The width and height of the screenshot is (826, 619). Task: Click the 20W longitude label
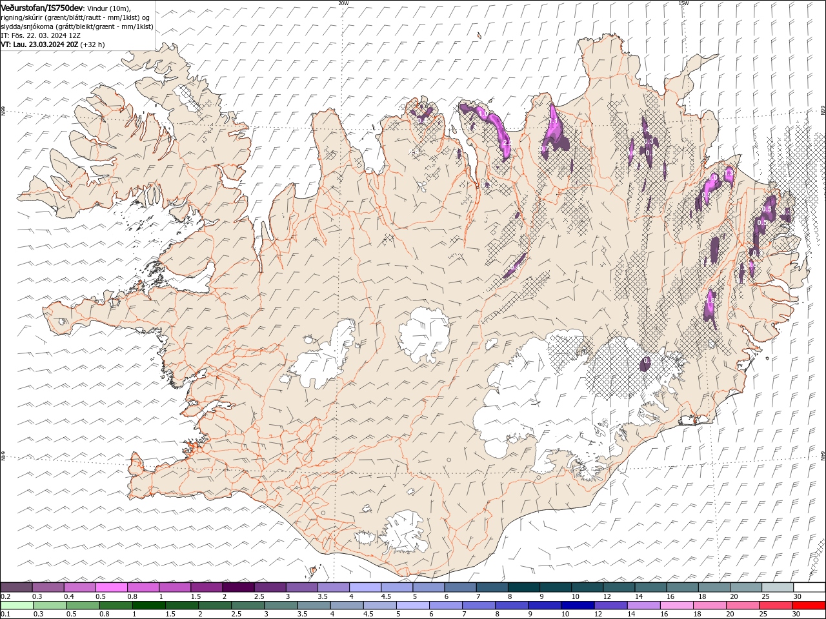(x=343, y=3)
